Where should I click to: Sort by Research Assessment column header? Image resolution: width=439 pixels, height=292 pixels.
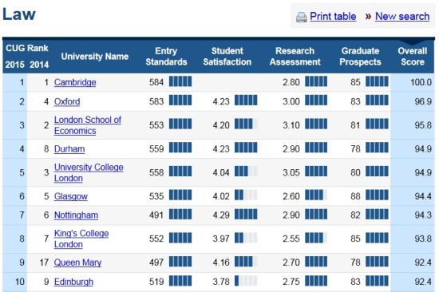pos(295,57)
